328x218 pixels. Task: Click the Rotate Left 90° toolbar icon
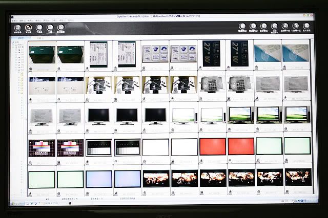pyautogui.click(x=285, y=27)
